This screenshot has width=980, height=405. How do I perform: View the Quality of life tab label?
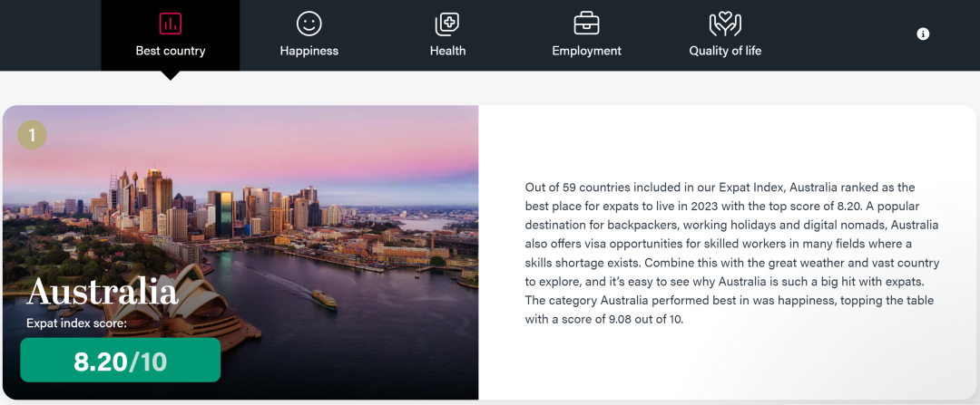click(x=725, y=51)
